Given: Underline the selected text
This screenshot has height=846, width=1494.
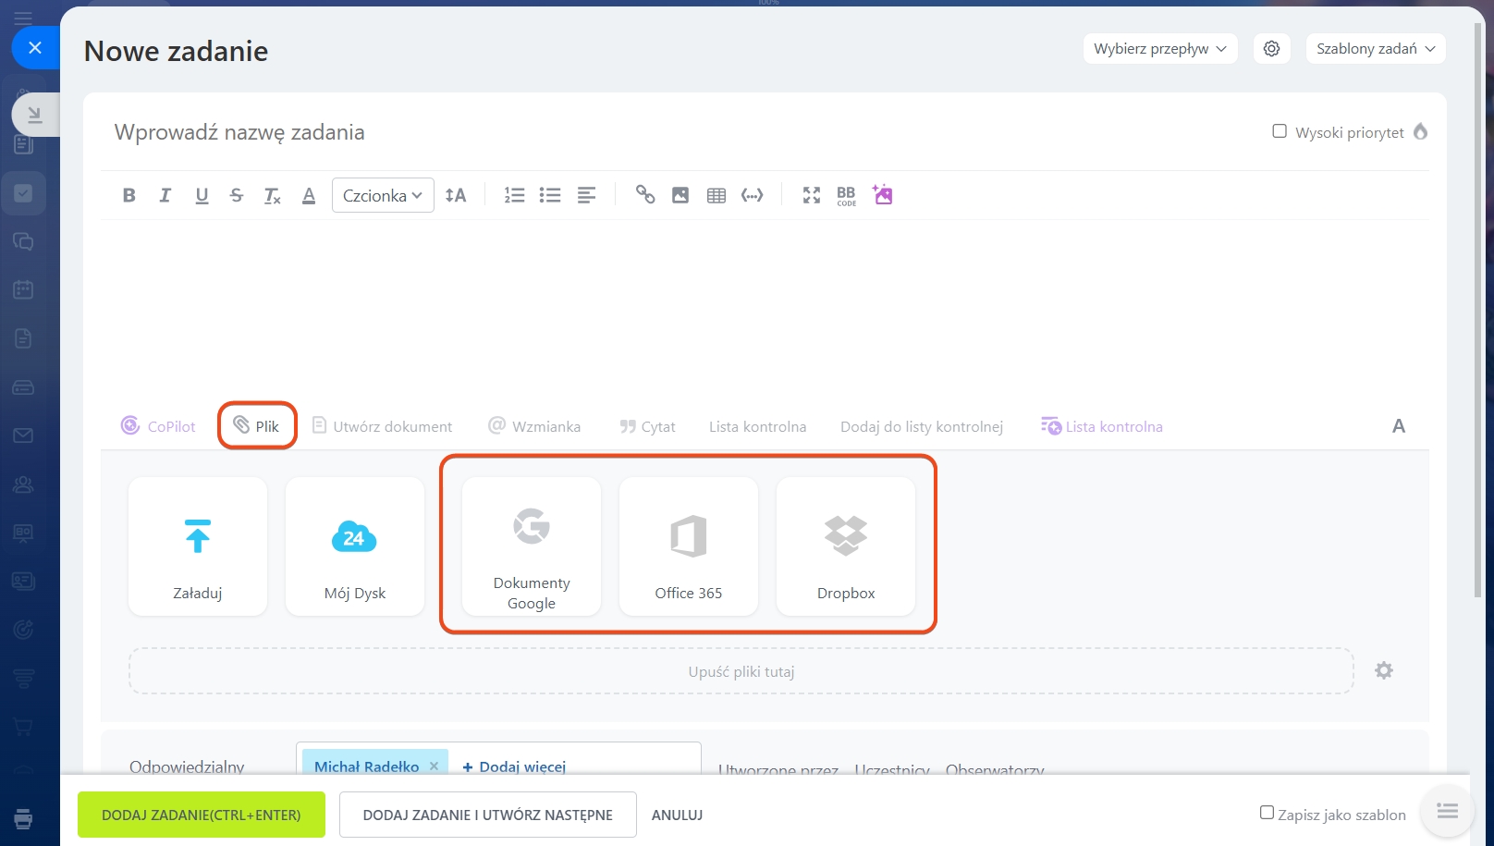Looking at the screenshot, I should [202, 195].
